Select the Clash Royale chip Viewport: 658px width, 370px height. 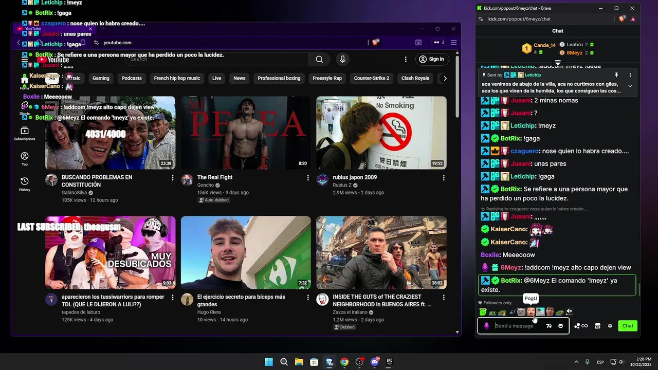tap(415, 78)
